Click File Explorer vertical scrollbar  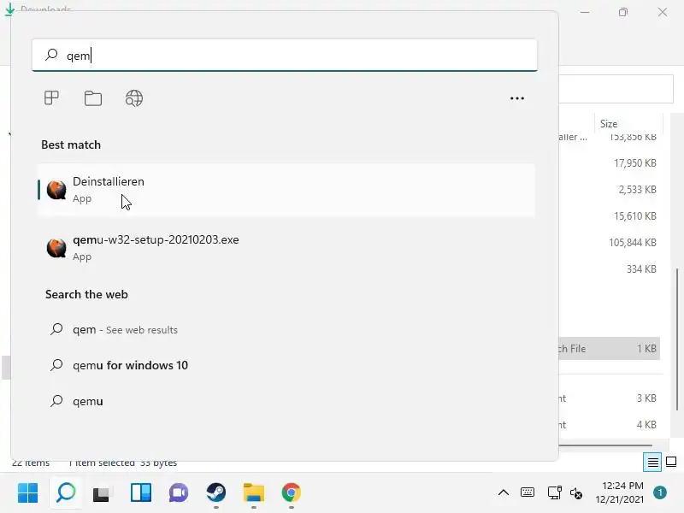[677, 339]
